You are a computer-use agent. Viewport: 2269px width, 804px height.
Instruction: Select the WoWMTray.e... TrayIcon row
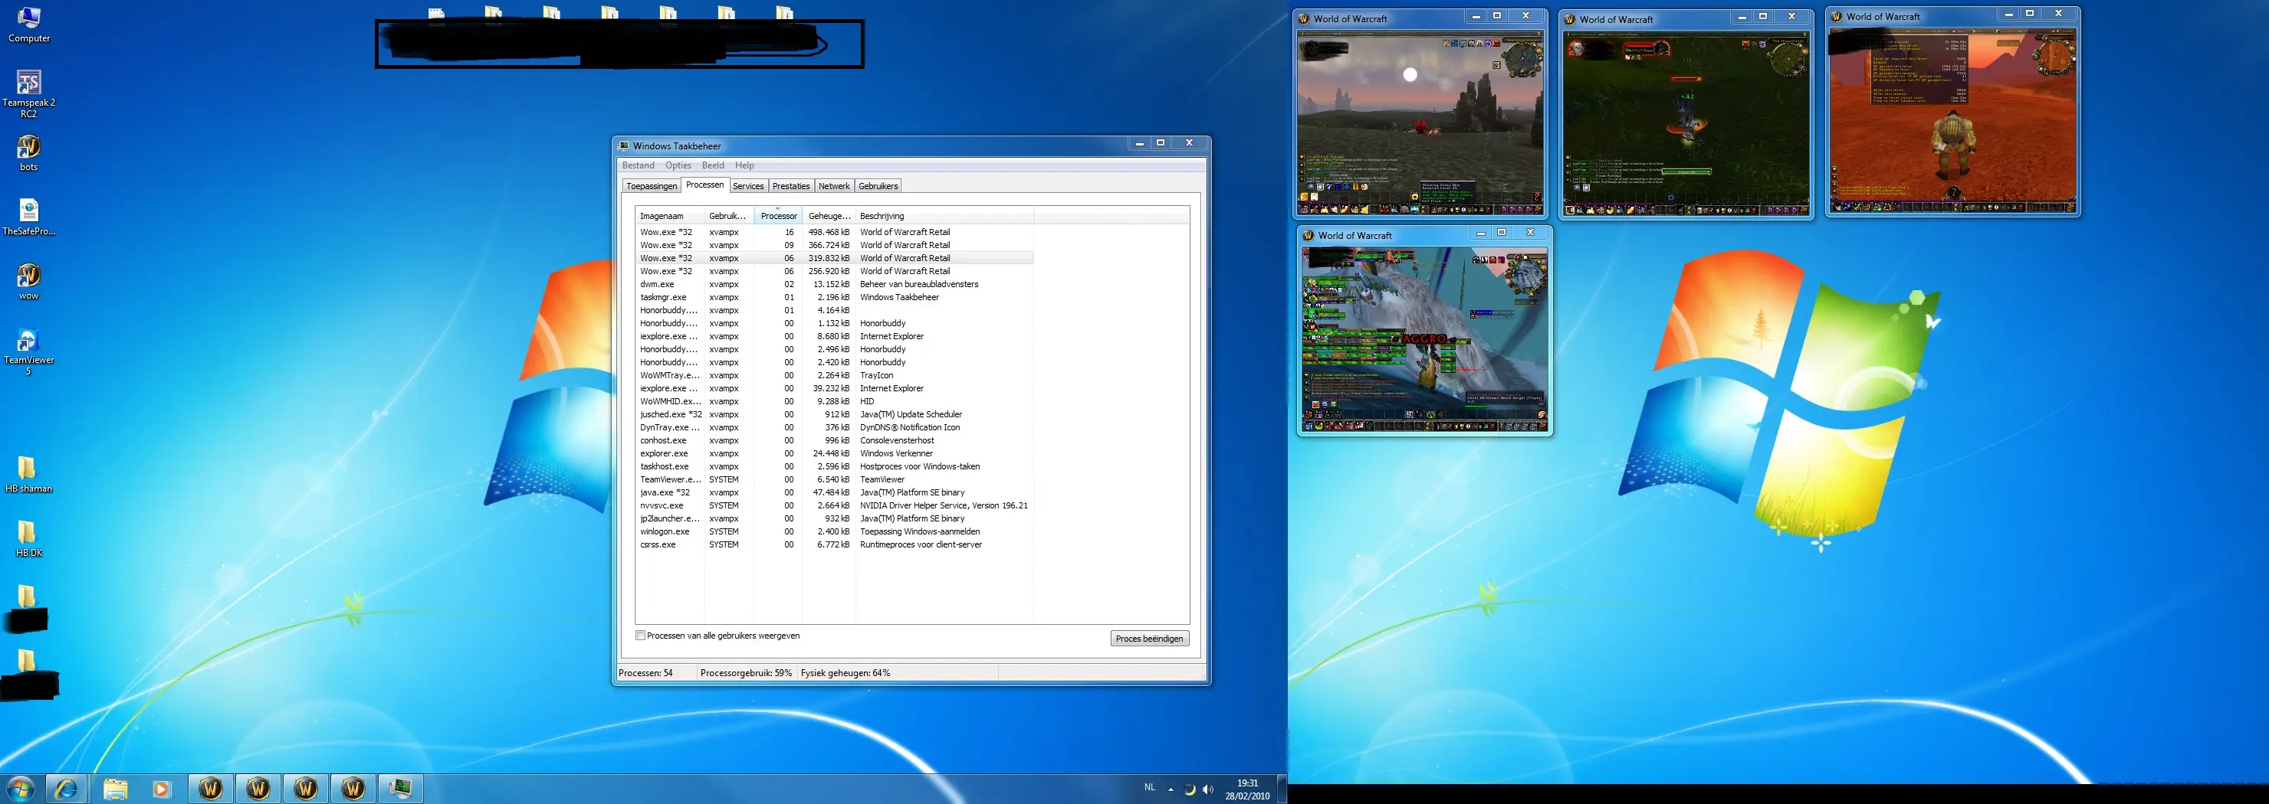click(x=834, y=376)
